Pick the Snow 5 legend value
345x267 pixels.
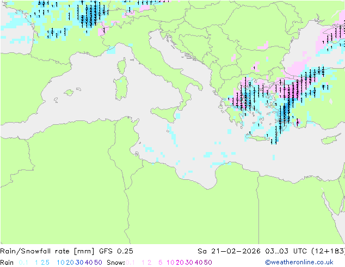pos(161,263)
